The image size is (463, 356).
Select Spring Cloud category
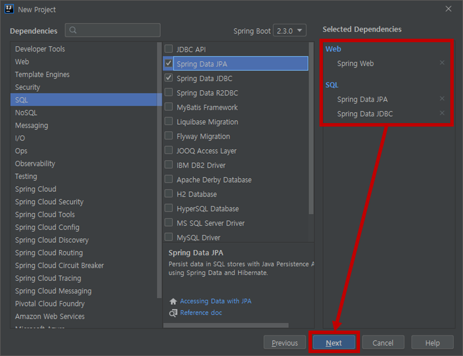click(x=84, y=189)
